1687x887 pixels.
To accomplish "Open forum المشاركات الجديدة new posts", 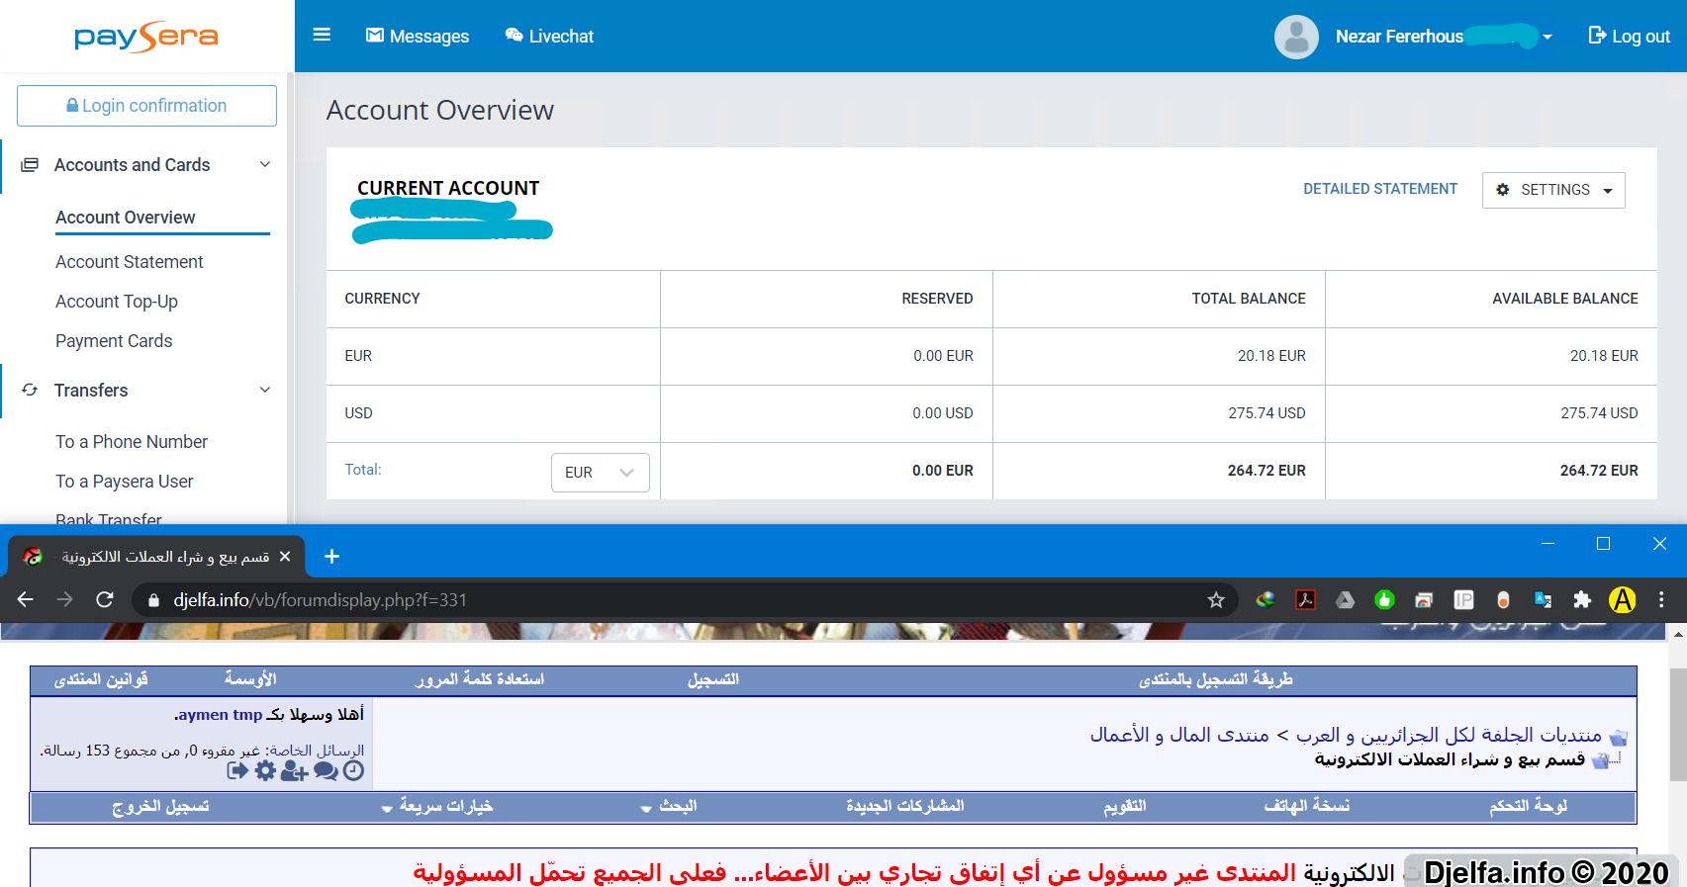I will tap(905, 807).
